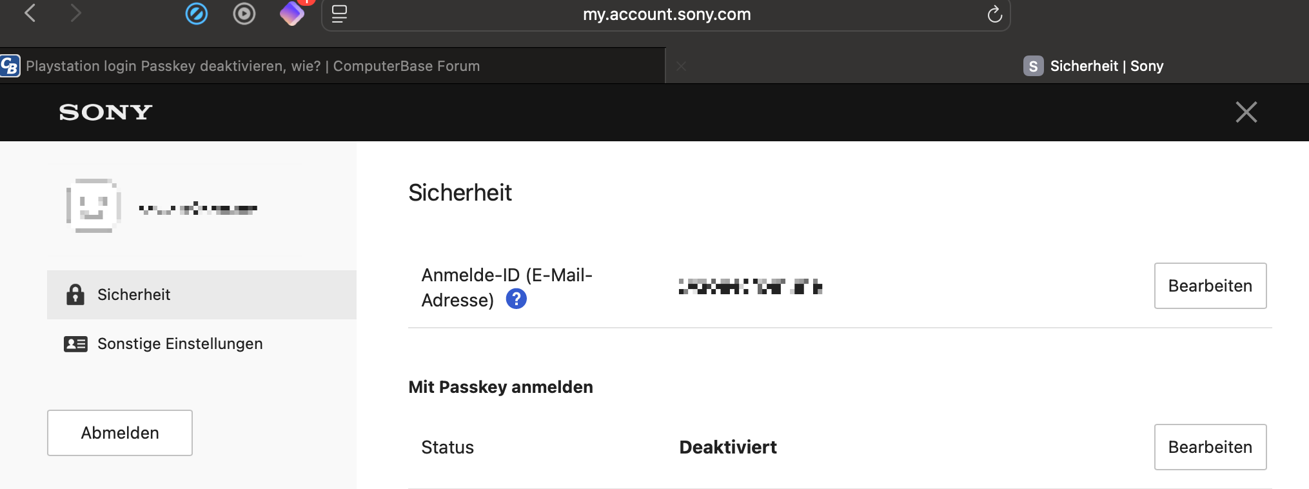Click the circular play-button extension icon
This screenshot has height=489, width=1309.
[x=244, y=14]
